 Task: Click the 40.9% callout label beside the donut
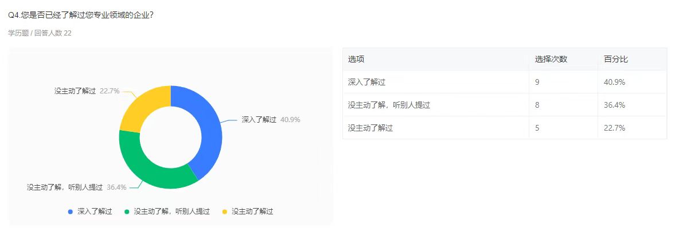[290, 120]
